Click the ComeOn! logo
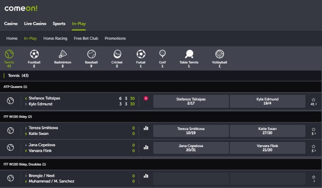The height and width of the screenshot is (188, 322). pos(21,8)
